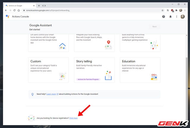Screen dimensions: 190x128
Task: Close the Actions on Google tab
Action: click(x=34, y=6)
